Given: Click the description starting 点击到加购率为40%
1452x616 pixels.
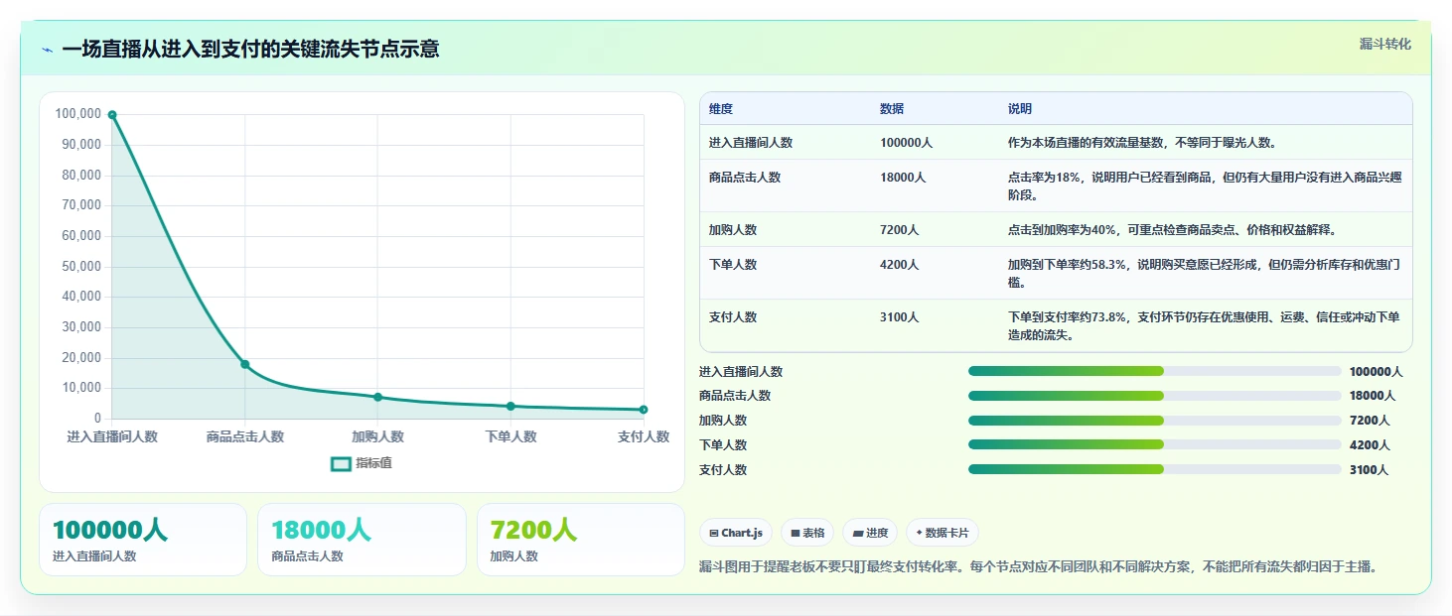Looking at the screenshot, I should click(x=1172, y=230).
